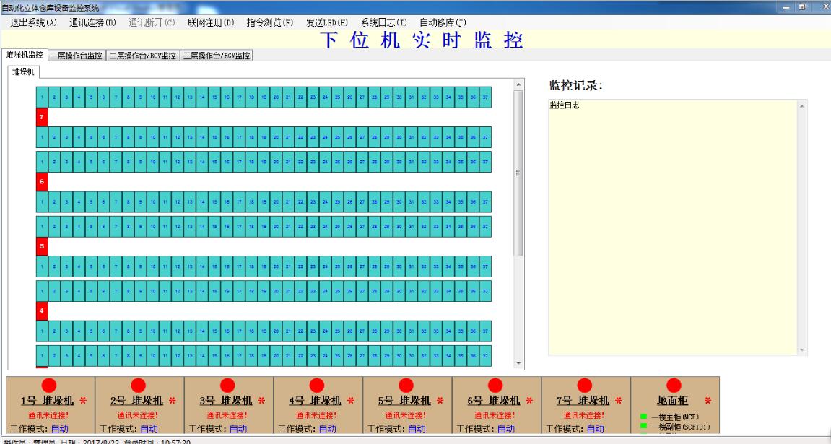Click the 6号堆垛机 red status indicator
This screenshot has width=831, height=444.
click(x=495, y=385)
